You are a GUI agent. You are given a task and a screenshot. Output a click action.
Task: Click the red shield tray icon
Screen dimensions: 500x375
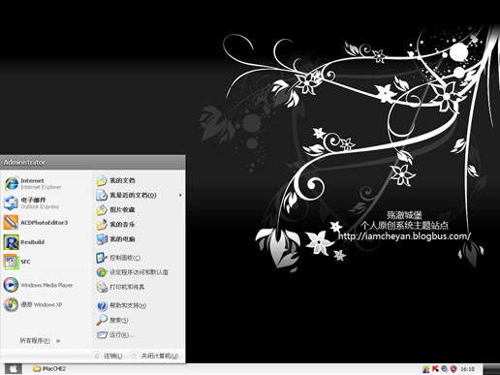coord(453,368)
